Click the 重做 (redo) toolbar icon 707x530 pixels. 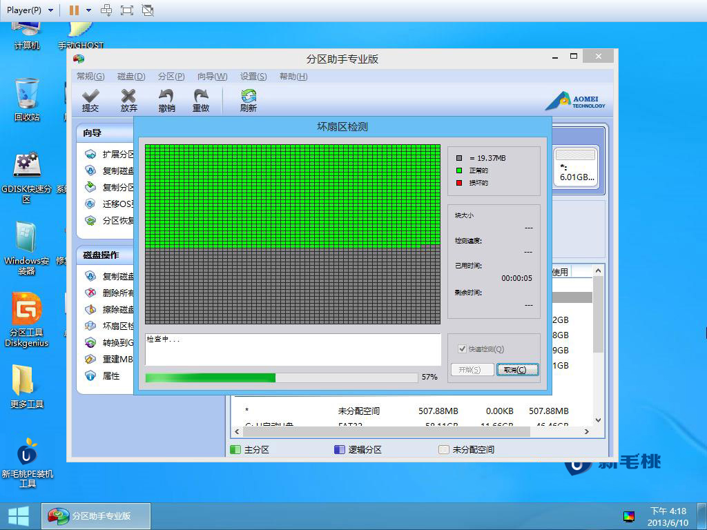click(201, 100)
